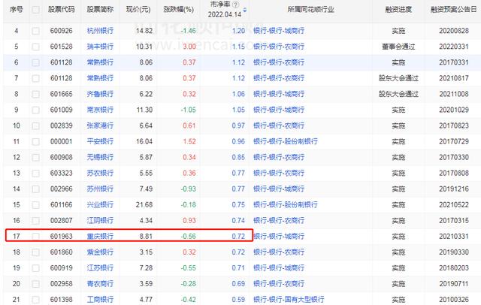Open the 紫金银行 stock link

pyautogui.click(x=100, y=252)
